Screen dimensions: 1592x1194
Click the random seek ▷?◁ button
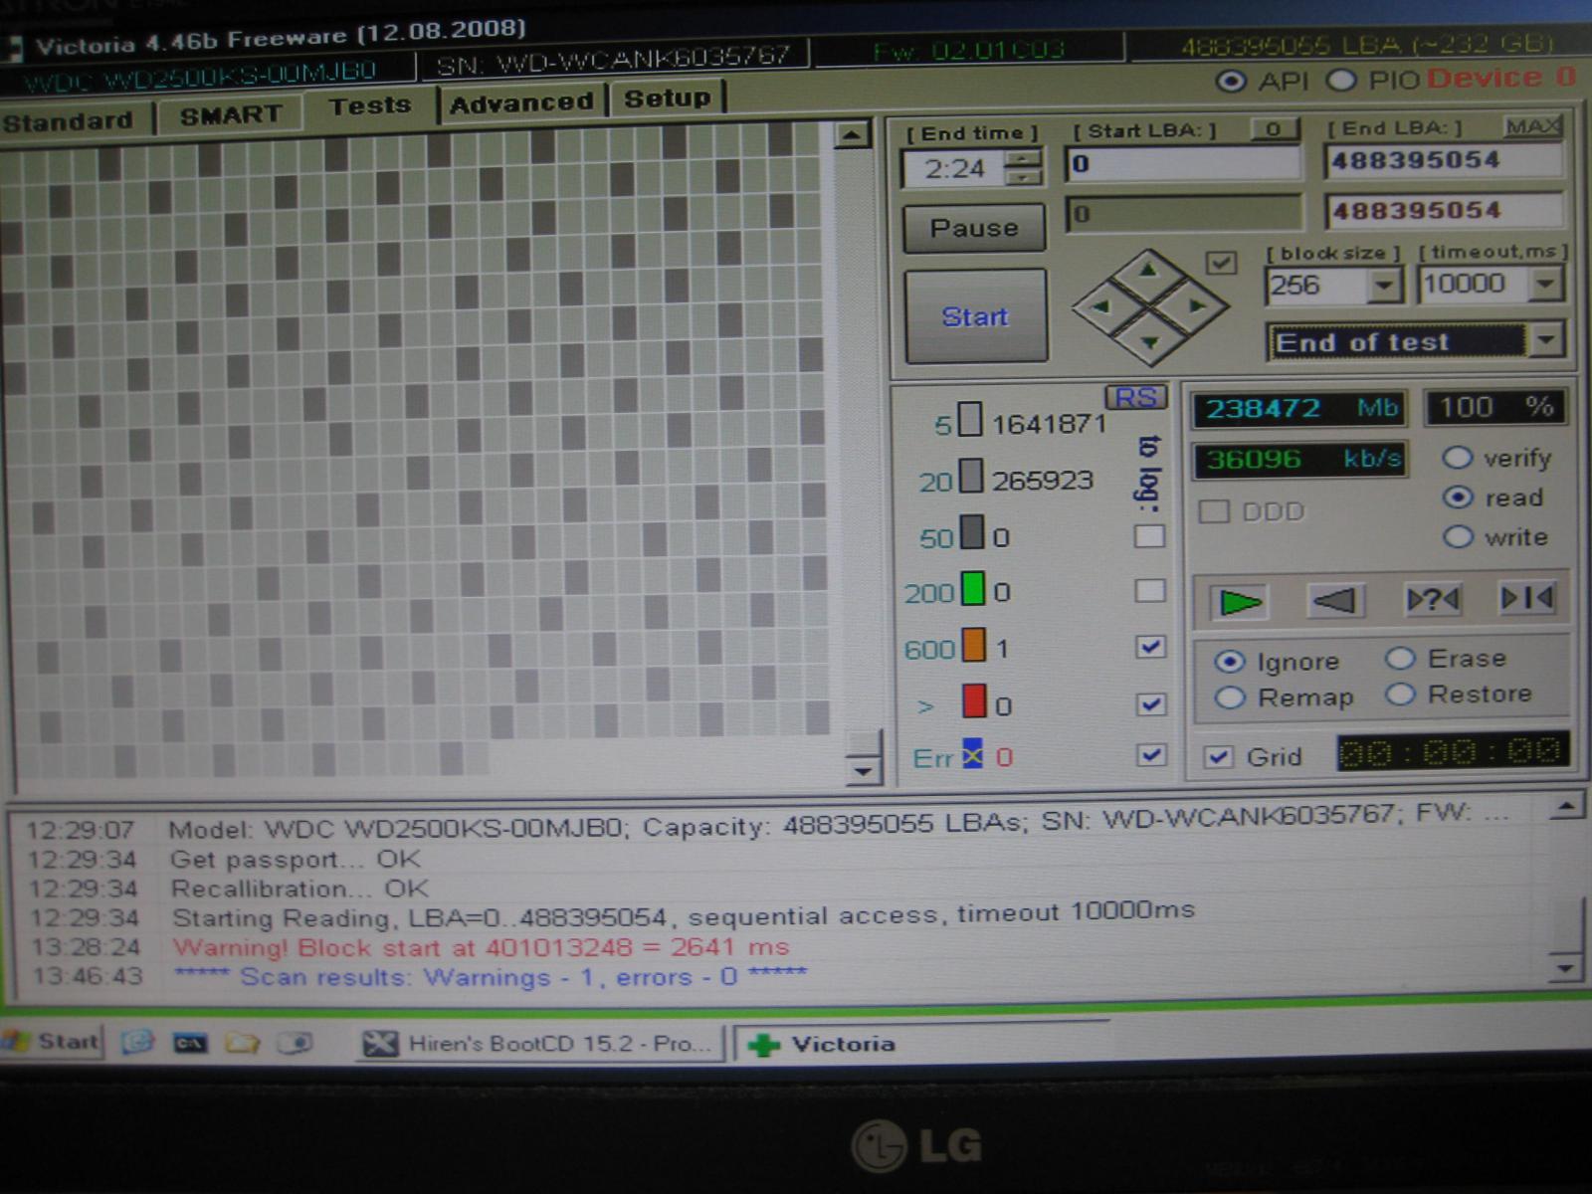[x=1433, y=599]
